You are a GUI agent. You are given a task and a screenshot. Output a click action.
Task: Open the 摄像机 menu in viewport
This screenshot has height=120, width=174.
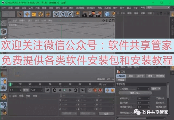click(x=22, y=21)
